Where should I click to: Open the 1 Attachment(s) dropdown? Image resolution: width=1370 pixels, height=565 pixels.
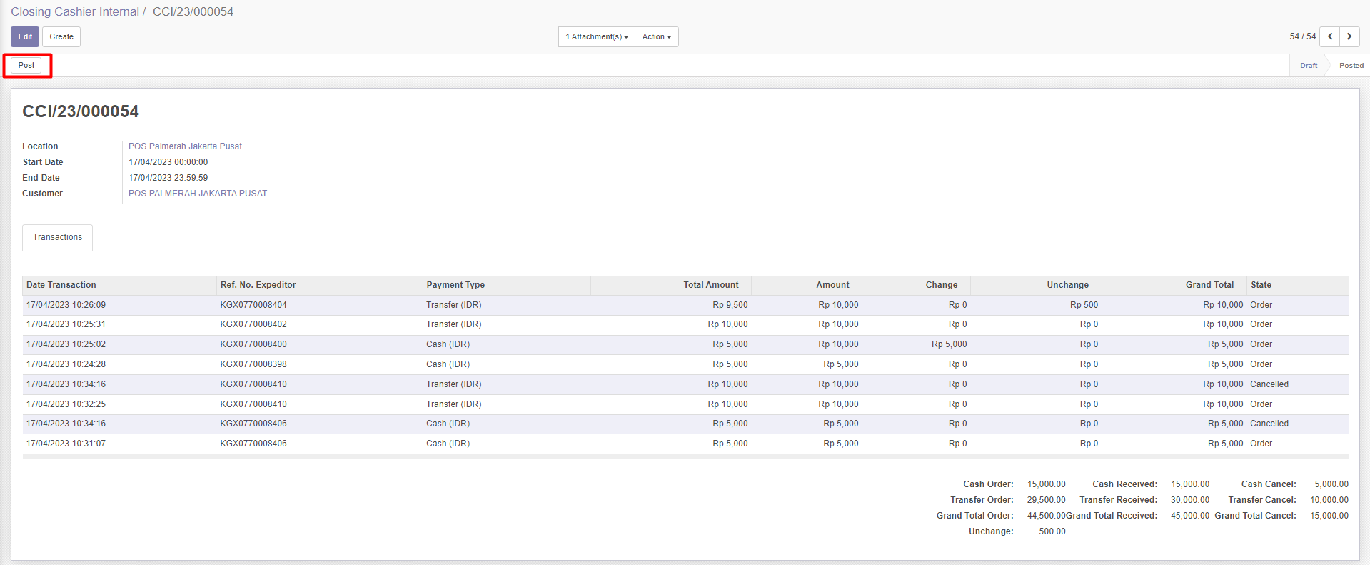pyautogui.click(x=597, y=37)
